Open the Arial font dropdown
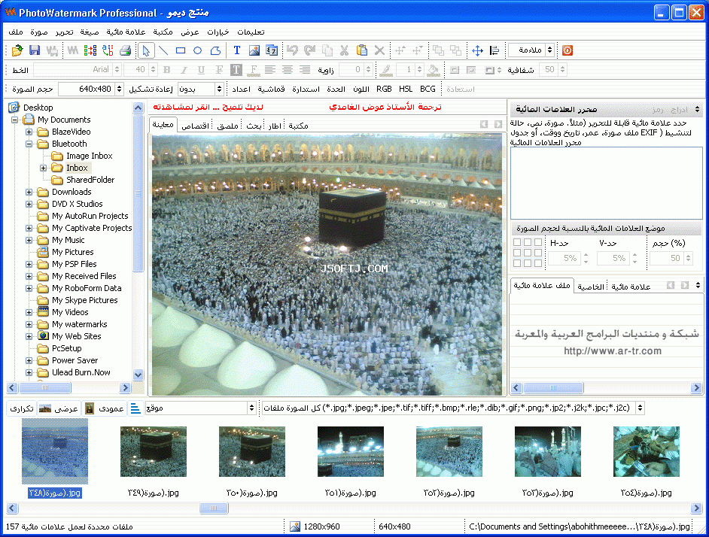709x537 pixels. tap(117, 70)
